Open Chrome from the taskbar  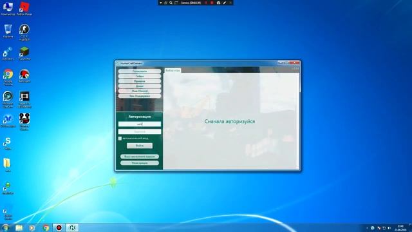pos(46,227)
